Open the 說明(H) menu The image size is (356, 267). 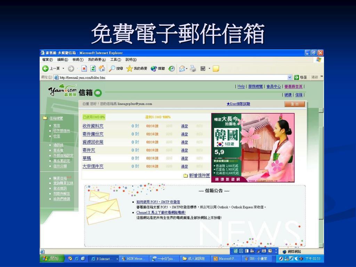[x=131, y=59]
